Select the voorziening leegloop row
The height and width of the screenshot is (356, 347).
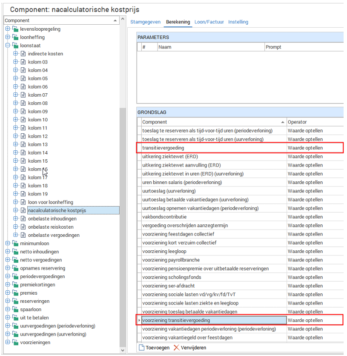coord(213,251)
